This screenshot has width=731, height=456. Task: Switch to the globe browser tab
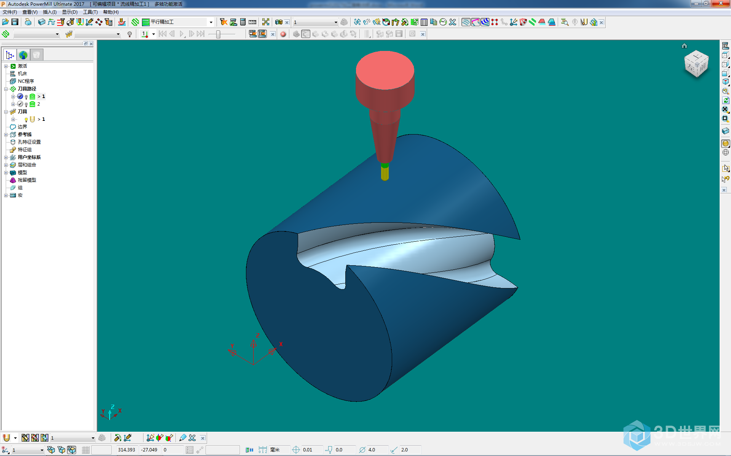(23, 55)
